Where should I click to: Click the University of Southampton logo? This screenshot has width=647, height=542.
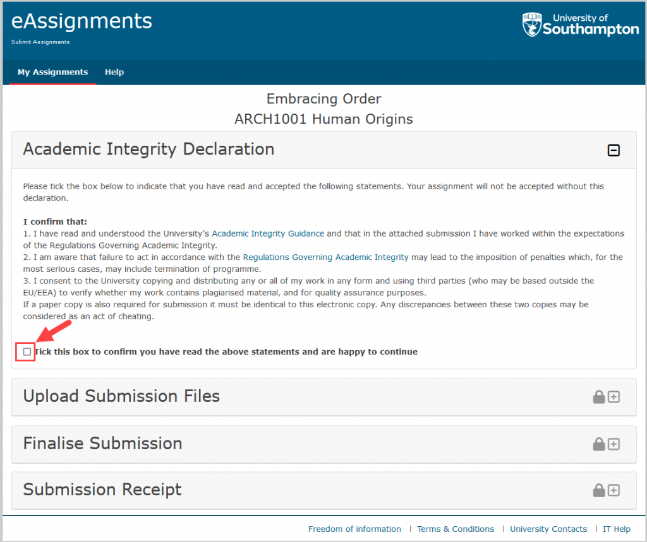[580, 25]
